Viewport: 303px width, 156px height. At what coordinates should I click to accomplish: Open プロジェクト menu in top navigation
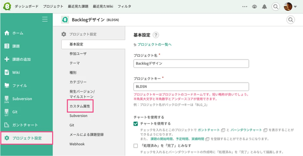(53, 6)
